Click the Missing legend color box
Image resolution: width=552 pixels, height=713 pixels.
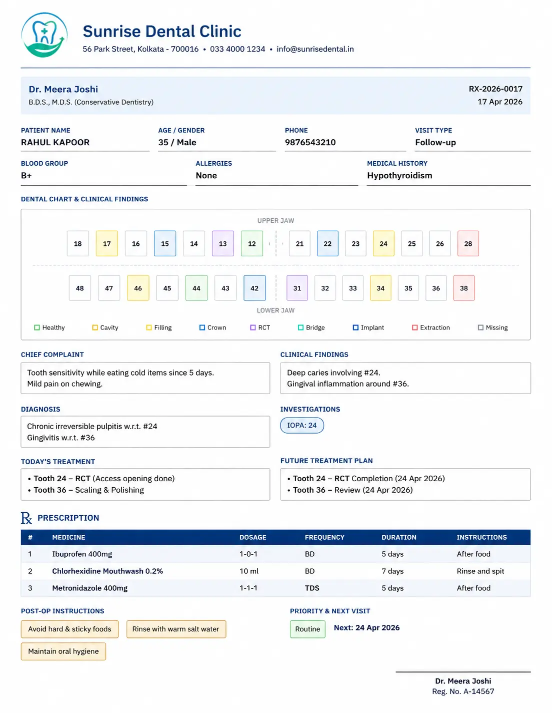(481, 327)
